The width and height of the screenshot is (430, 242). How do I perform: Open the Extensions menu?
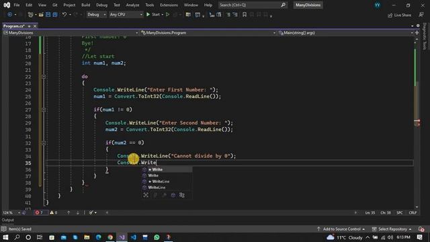(169, 5)
